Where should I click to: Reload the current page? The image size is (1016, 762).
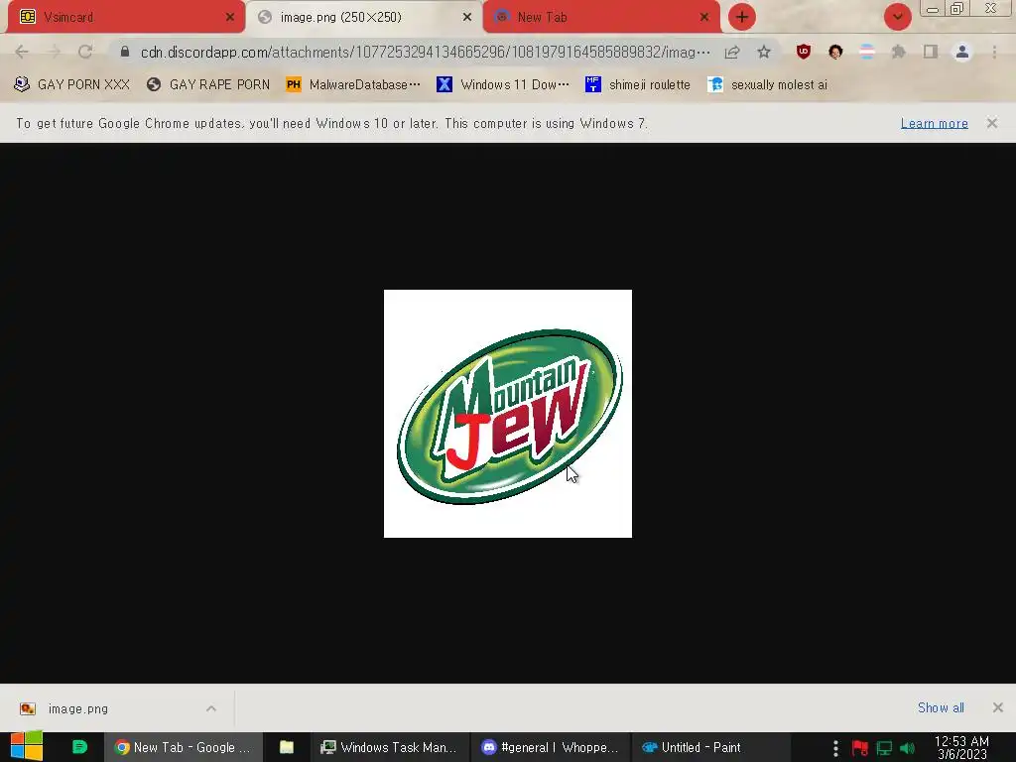click(85, 52)
